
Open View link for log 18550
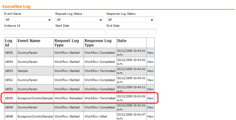[x=150, y=98]
